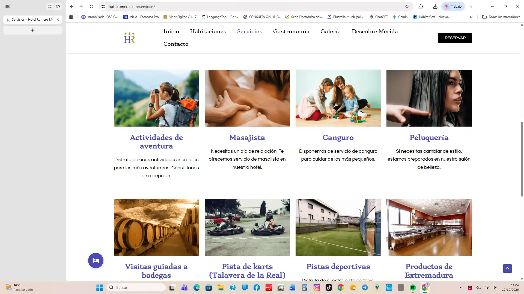524x294 pixels.
Task: Open the Chrome extensions puzzle icon
Action: [x=421, y=7]
